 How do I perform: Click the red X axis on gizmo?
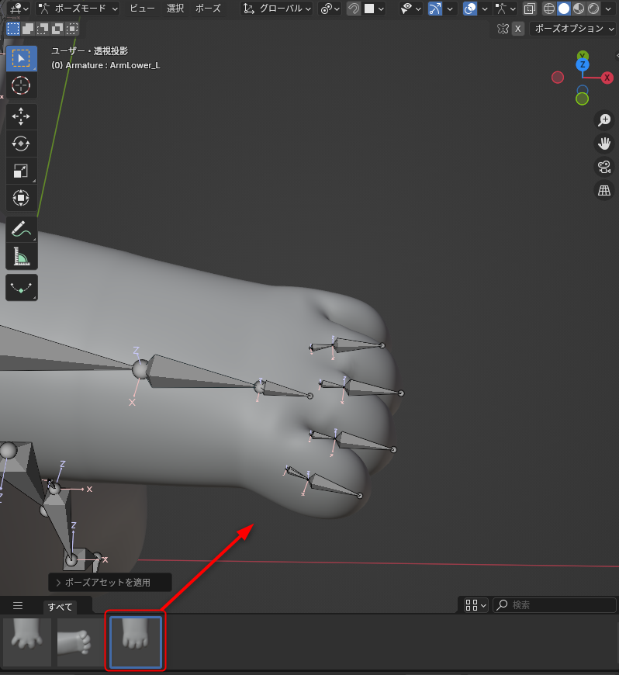click(607, 78)
